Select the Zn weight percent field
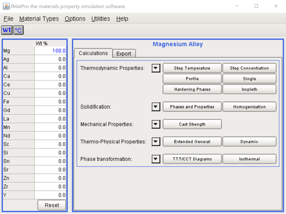This screenshot has height=214, width=286. tap(50, 178)
